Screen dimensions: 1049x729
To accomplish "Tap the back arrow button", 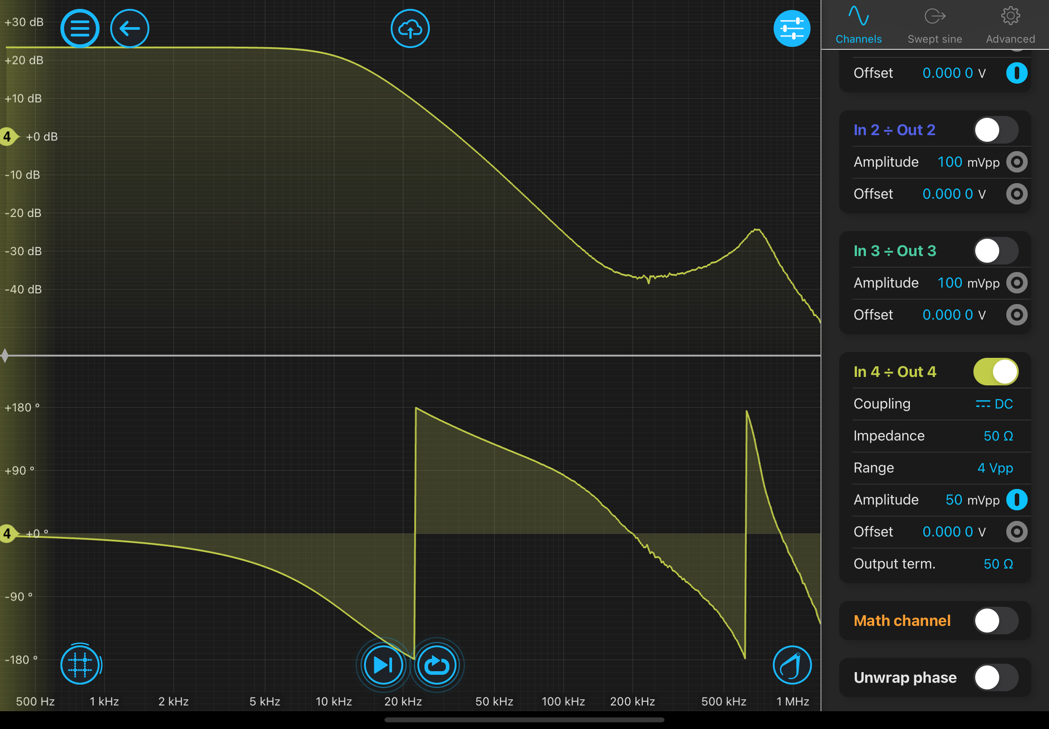I will pos(130,28).
